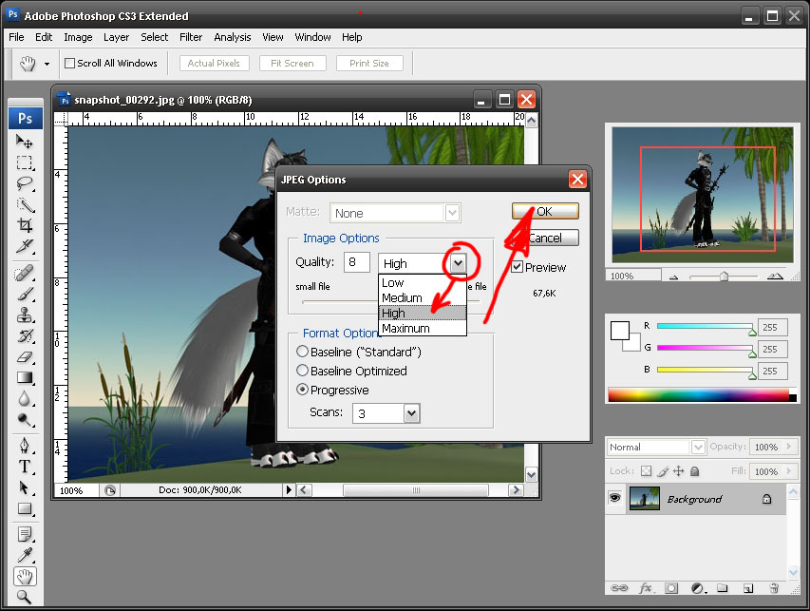
Task: Add a layer style via fx icon
Action: pyautogui.click(x=646, y=589)
